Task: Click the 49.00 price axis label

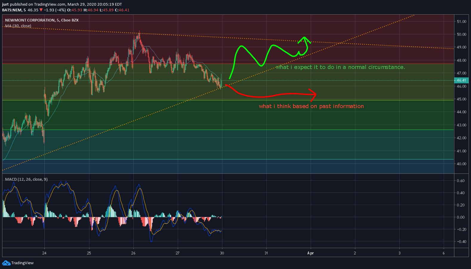Action: click(x=461, y=47)
